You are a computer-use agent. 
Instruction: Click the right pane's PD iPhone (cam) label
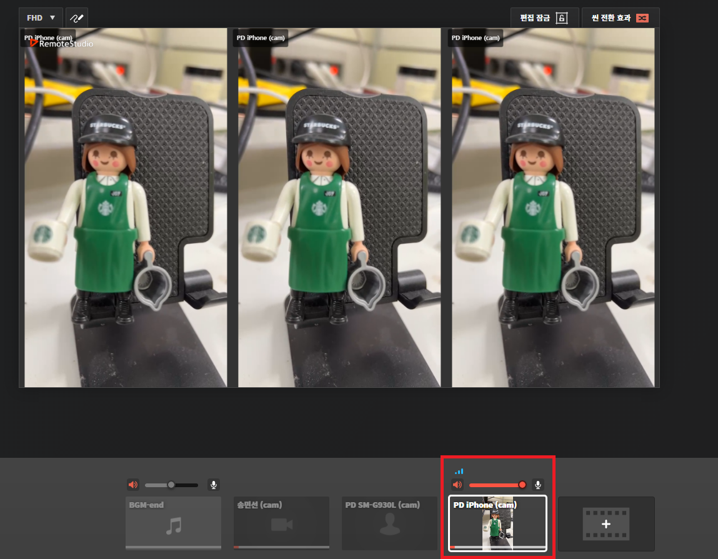[476, 38]
